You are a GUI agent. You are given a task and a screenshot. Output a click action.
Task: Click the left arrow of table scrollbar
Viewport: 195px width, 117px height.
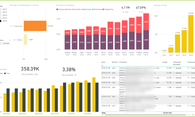pos(103,115)
